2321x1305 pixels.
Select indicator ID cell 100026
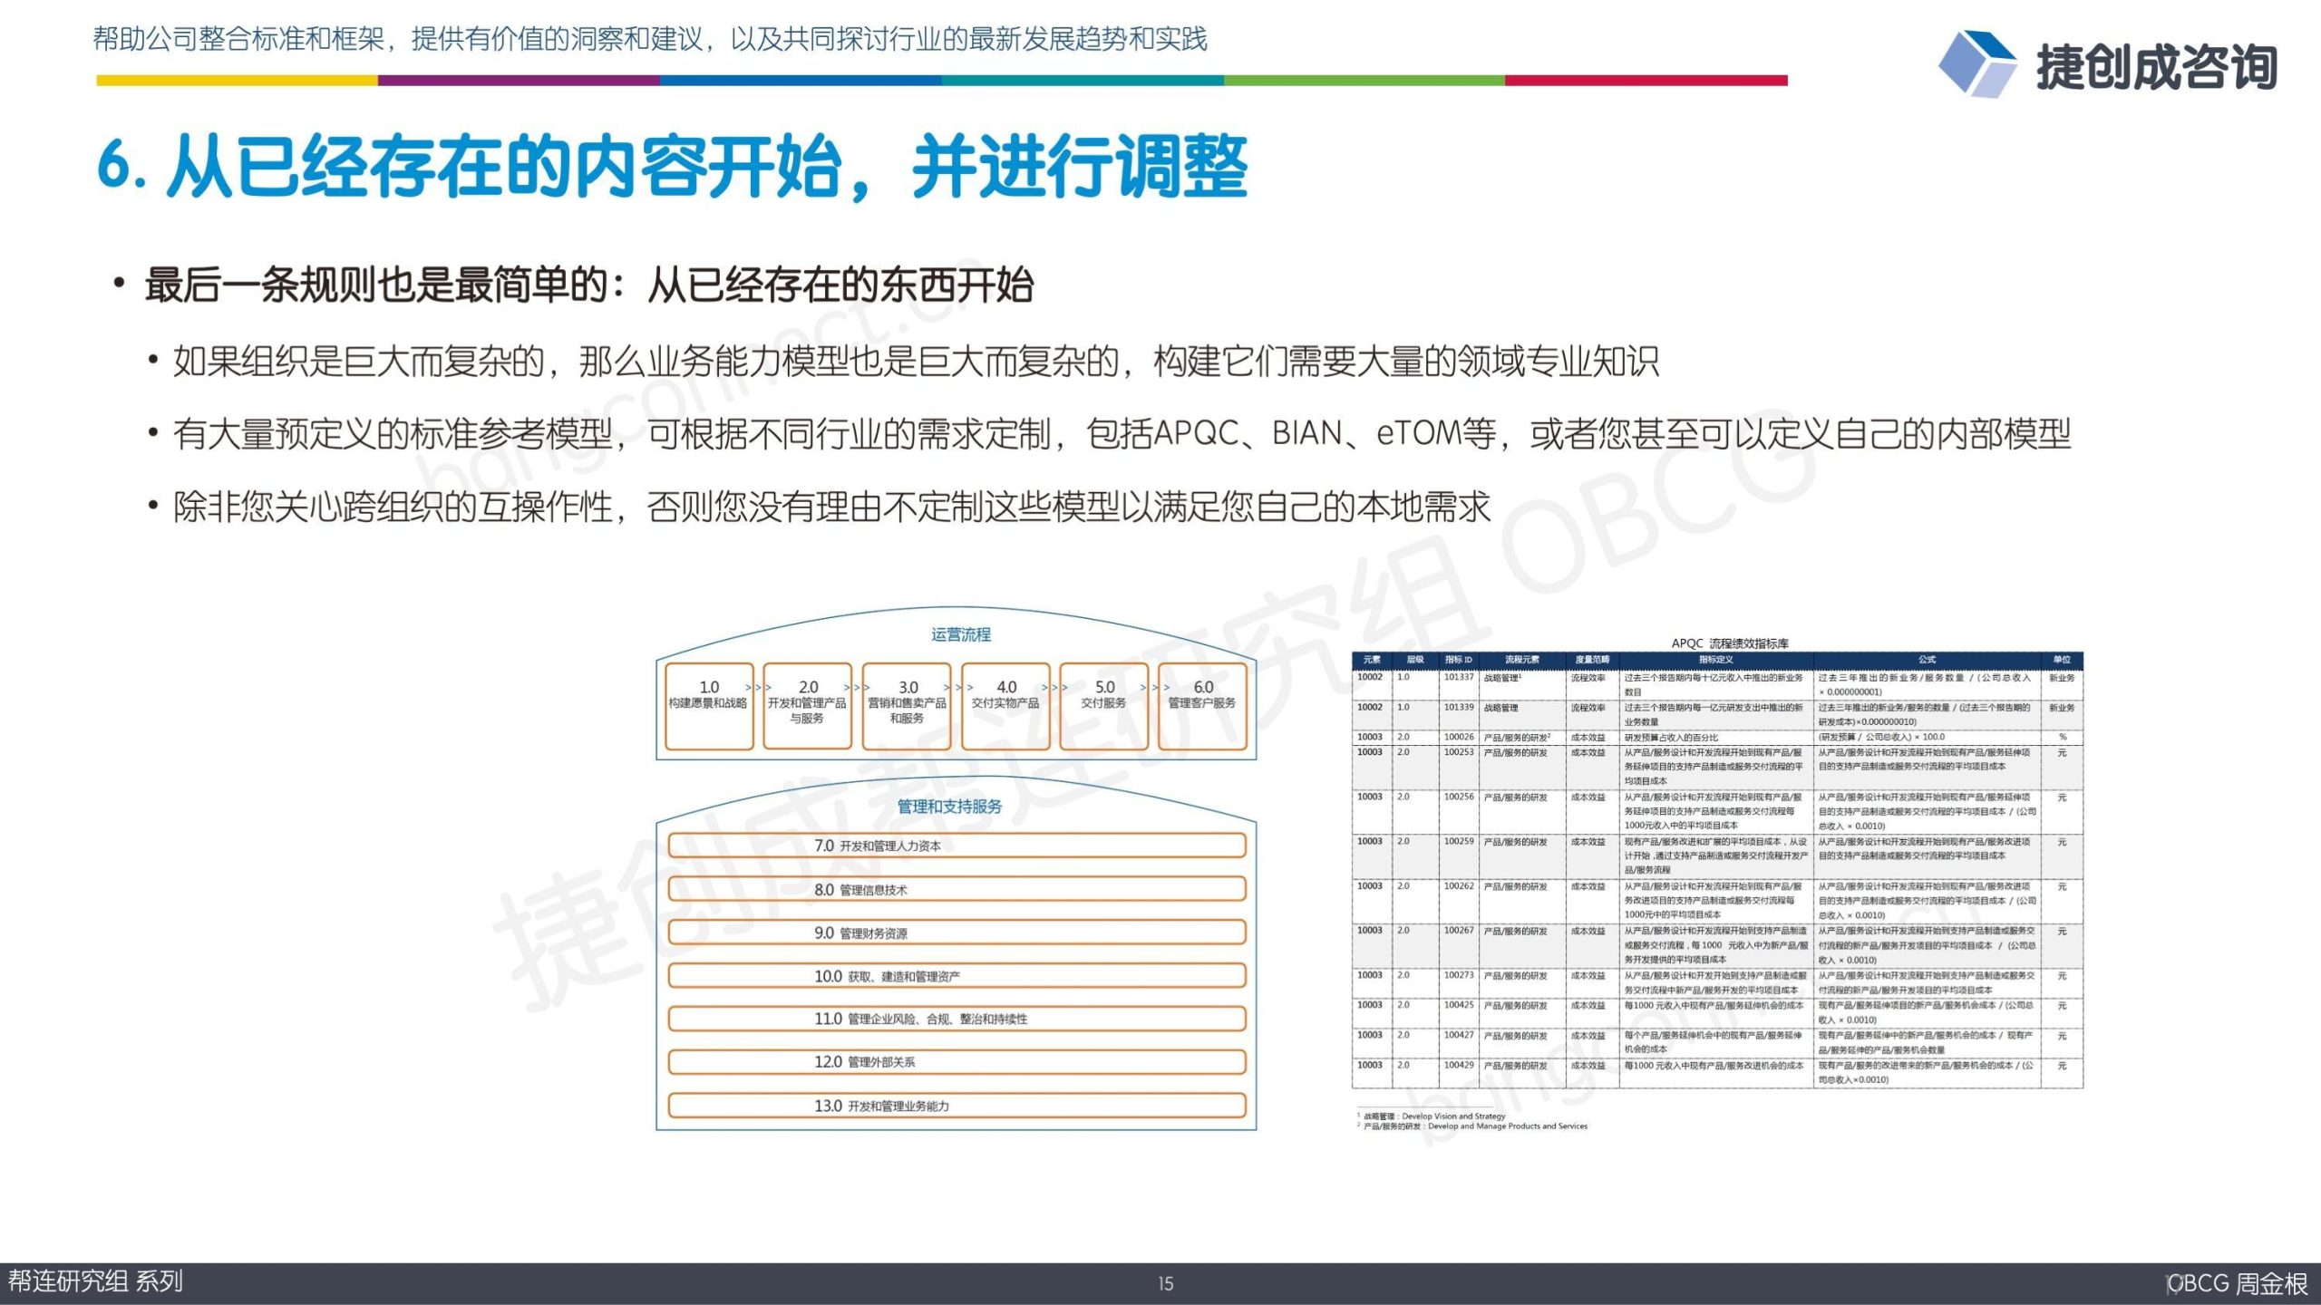(x=1459, y=737)
